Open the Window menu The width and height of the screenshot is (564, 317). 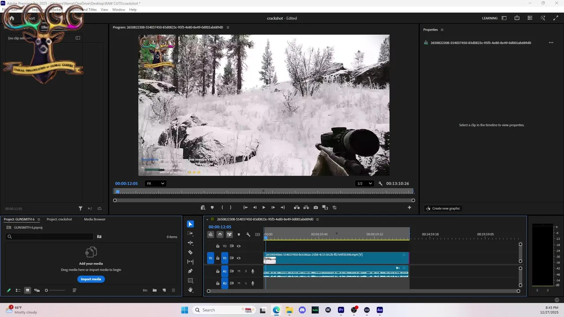coord(119,10)
